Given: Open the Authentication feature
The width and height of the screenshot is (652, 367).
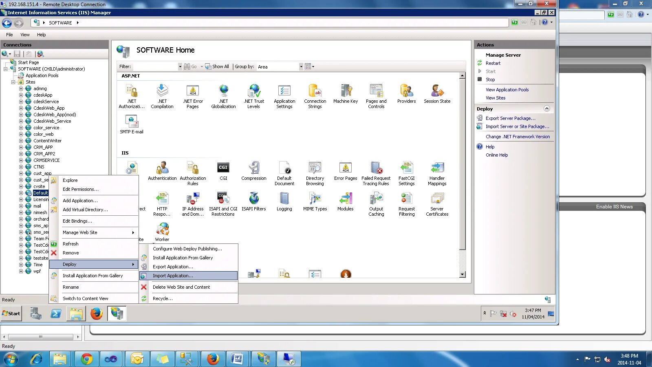Looking at the screenshot, I should tap(162, 171).
